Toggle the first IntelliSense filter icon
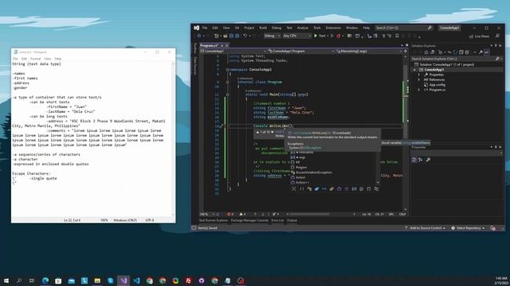Viewport: 510px width, 286px height. click(294, 189)
